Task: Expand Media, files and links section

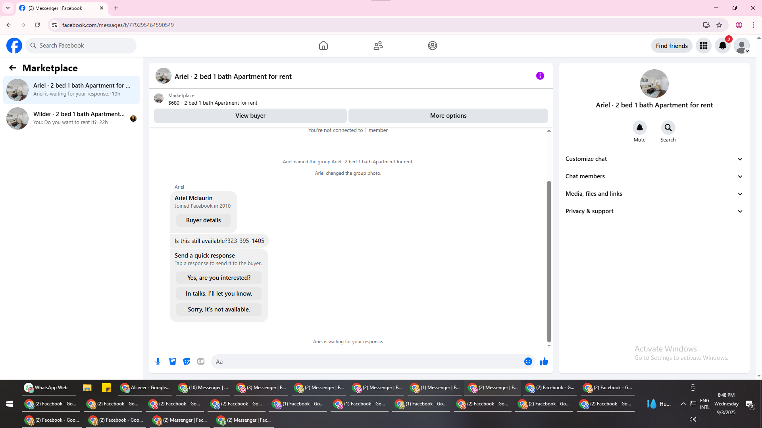Action: (654, 194)
